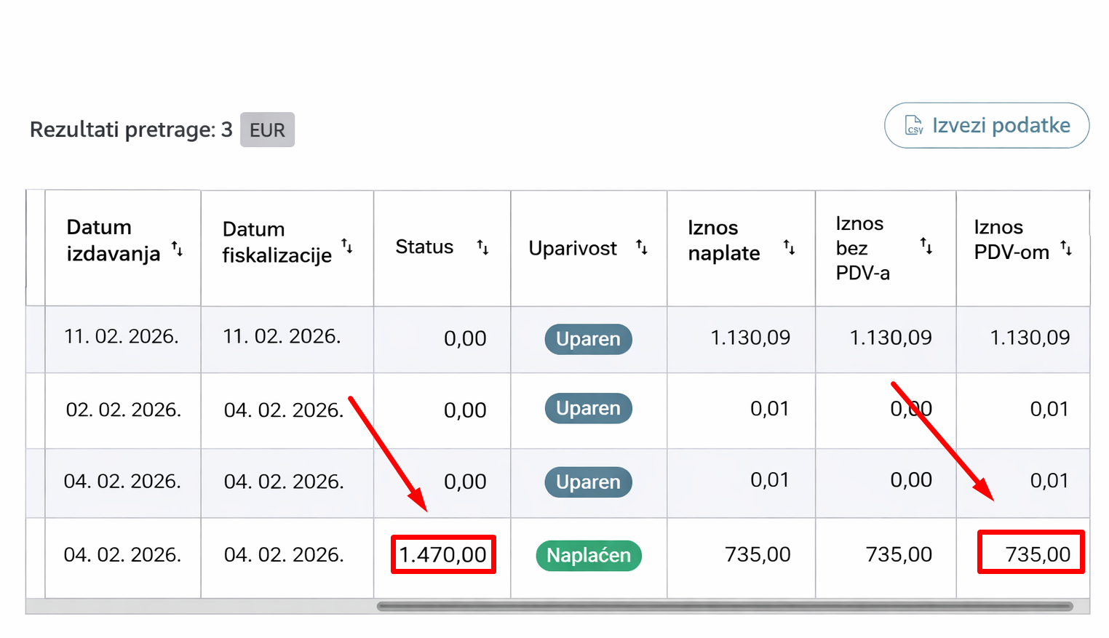This screenshot has height=638, width=1109.
Task: Sort by Iznos bez PDV-a arrows
Action: [926, 246]
